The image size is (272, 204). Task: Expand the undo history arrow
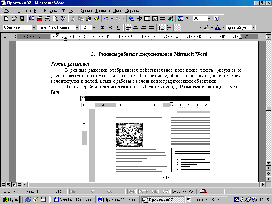[112, 19]
